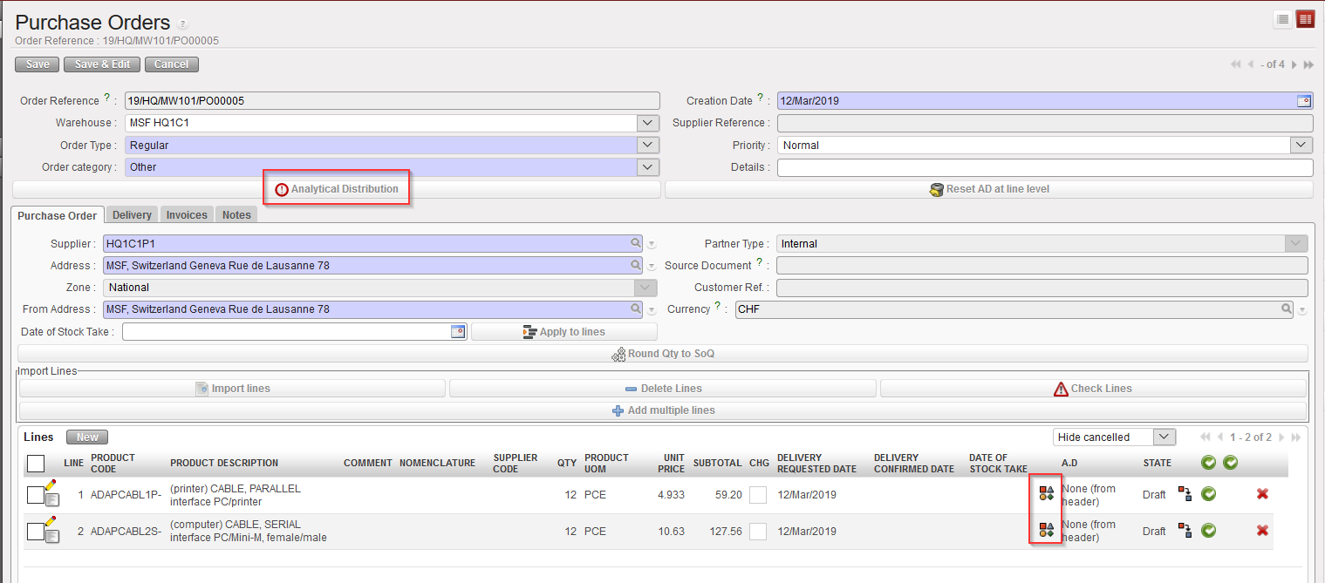Toggle select-all lines checkbox in header
1325x583 pixels.
pos(36,464)
